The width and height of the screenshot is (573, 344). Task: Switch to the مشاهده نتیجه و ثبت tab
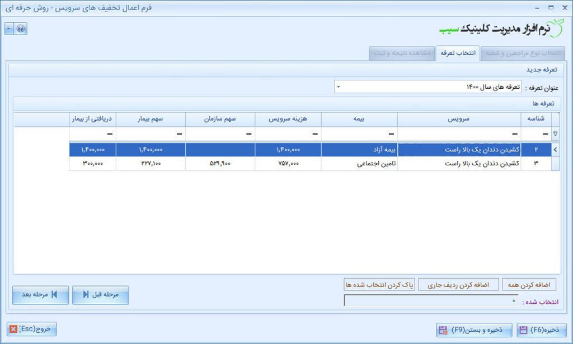coord(402,54)
